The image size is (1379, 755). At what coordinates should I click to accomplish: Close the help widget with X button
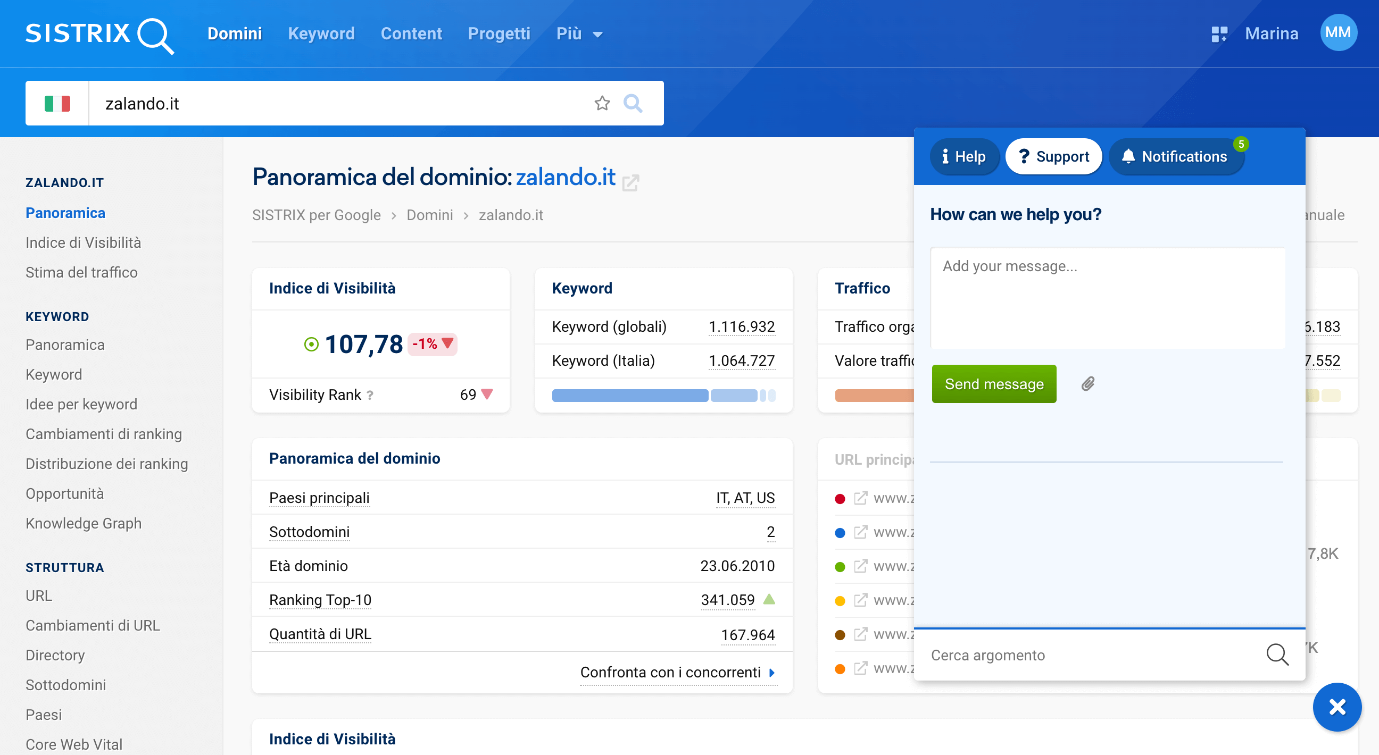click(1337, 707)
